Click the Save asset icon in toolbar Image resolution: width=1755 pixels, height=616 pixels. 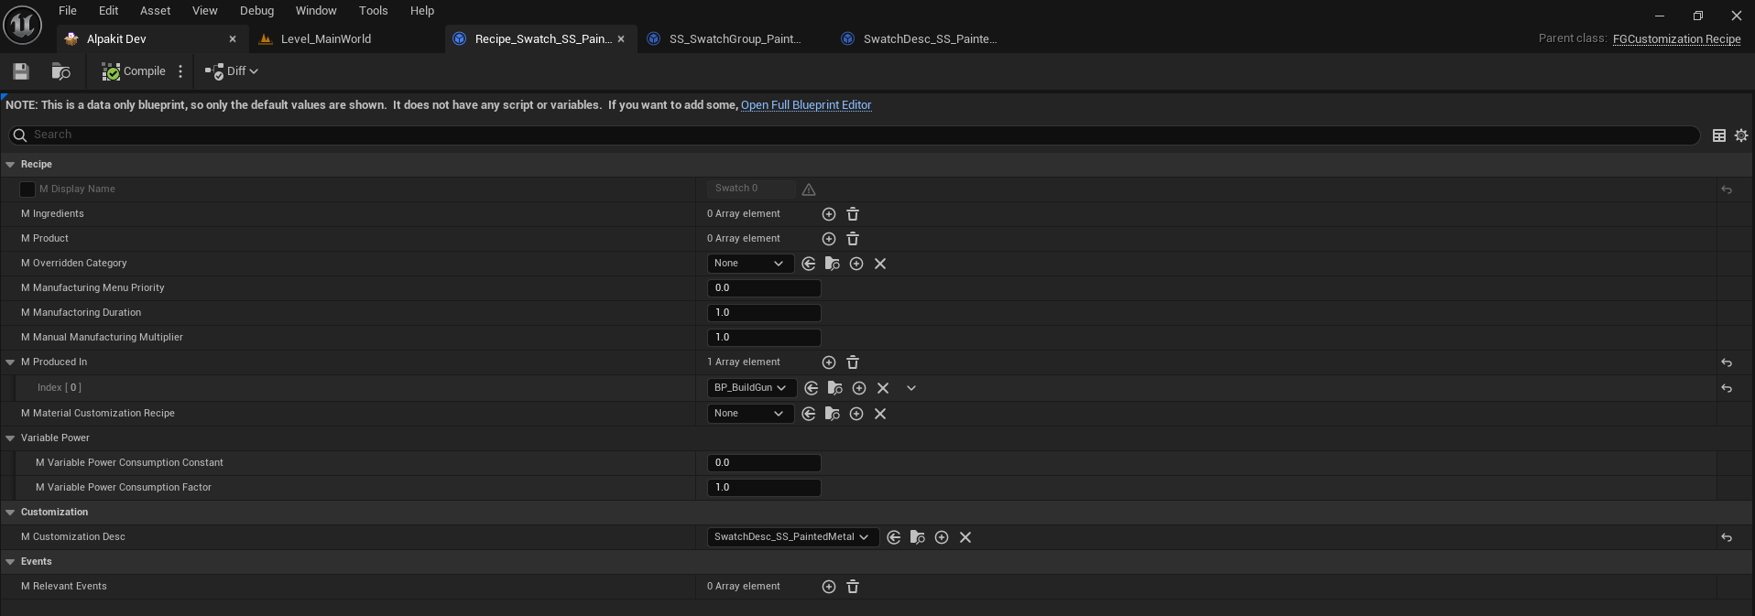click(21, 71)
